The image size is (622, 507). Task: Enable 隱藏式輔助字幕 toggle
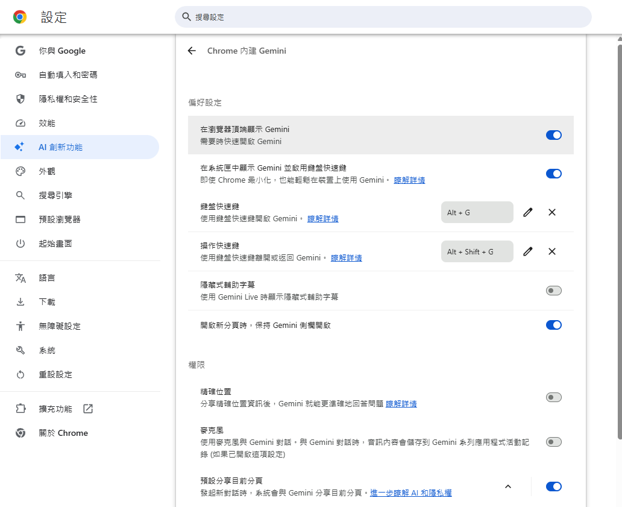tap(554, 291)
